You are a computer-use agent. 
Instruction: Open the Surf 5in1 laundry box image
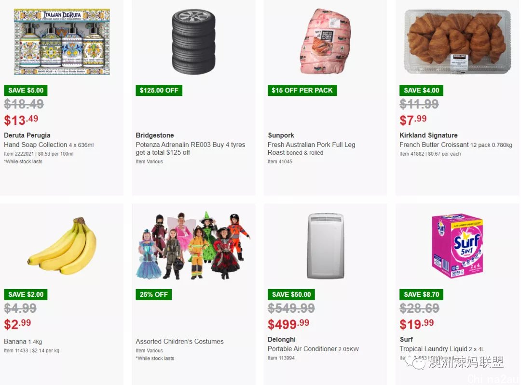(457, 246)
